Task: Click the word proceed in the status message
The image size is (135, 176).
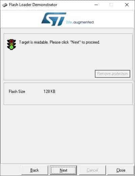Action: (x=93, y=43)
